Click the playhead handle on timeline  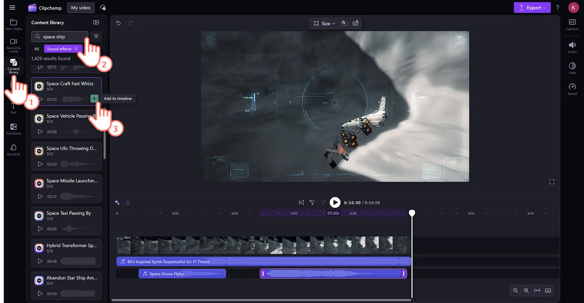[x=412, y=213]
